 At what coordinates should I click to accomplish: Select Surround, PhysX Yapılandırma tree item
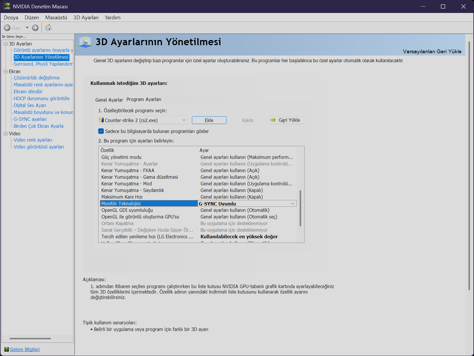pyautogui.click(x=43, y=64)
